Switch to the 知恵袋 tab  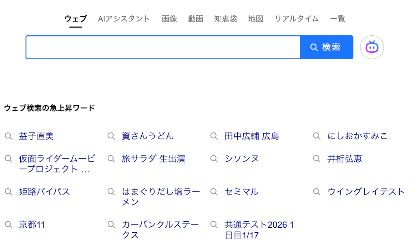[225, 18]
